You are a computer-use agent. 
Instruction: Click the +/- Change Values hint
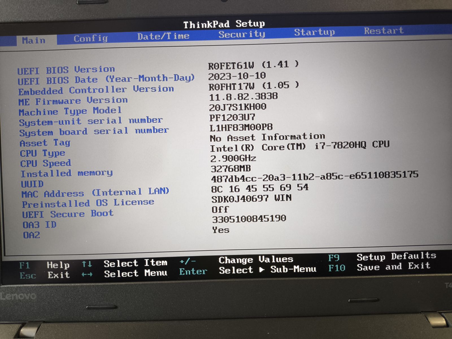236,260
